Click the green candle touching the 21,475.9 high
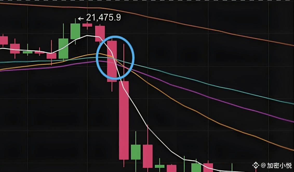The image size is (294, 172). [x=75, y=31]
